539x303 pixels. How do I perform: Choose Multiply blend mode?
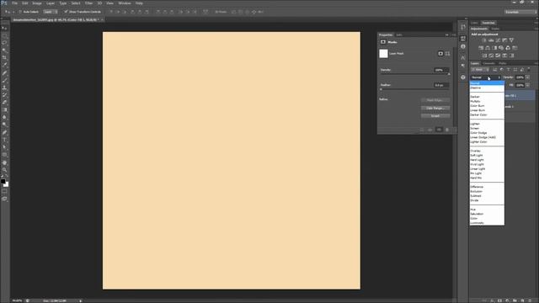[475, 101]
